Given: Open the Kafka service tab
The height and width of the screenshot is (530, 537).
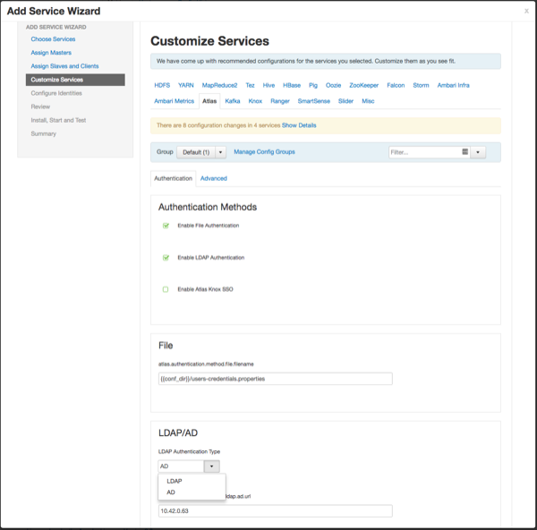Looking at the screenshot, I should [x=233, y=101].
